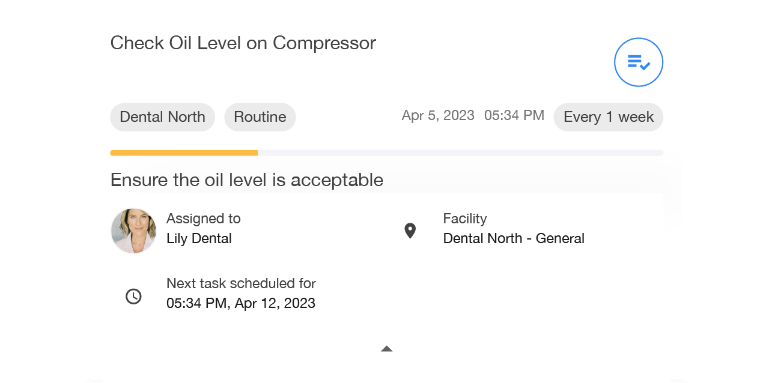Open the Check Oil Level on Compressor title
This screenshot has height=383, width=781.
point(243,43)
